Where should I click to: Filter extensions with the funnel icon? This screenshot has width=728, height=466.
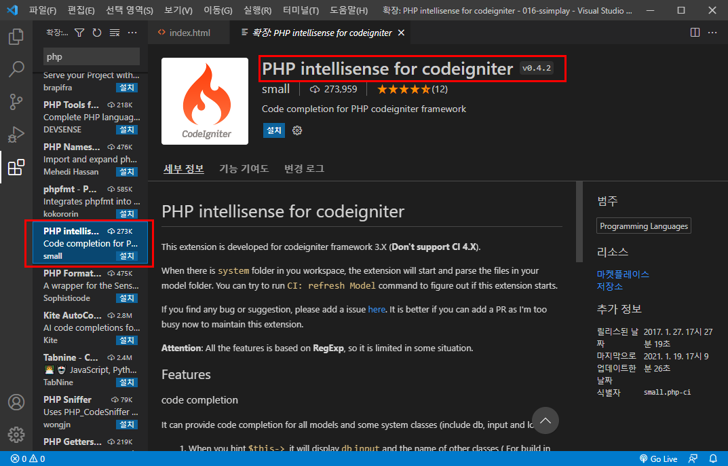tap(79, 33)
